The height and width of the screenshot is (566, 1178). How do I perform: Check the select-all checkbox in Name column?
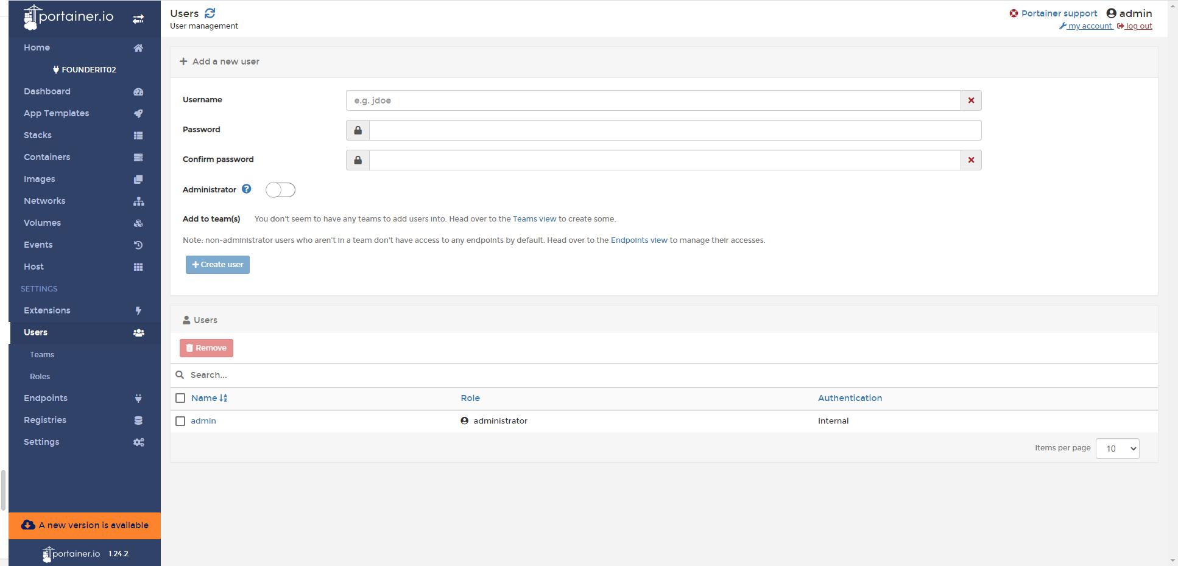click(x=180, y=398)
